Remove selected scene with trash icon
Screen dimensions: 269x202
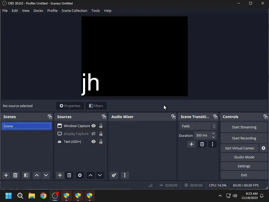15,175
